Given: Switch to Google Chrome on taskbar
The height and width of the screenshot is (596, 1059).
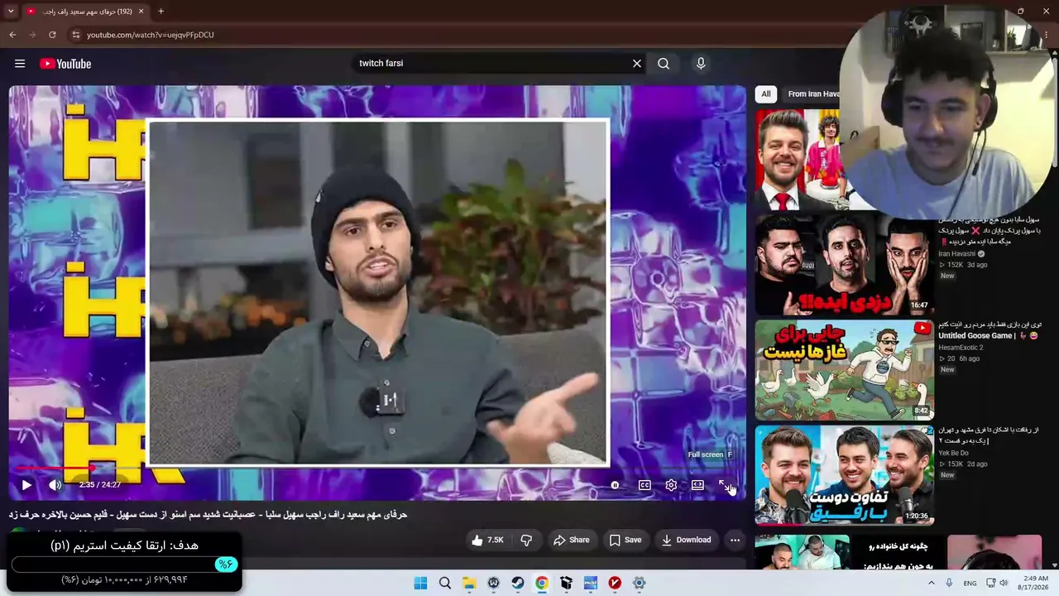Looking at the screenshot, I should (x=541, y=583).
